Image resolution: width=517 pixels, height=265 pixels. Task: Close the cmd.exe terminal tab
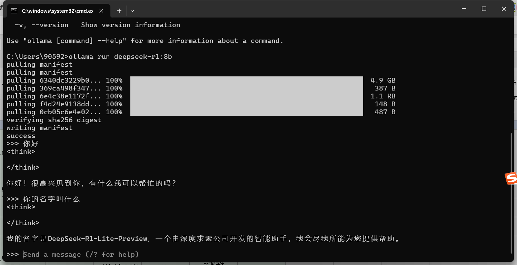[x=101, y=11]
